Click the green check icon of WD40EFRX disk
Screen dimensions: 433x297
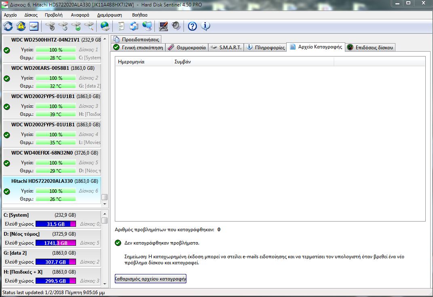tap(7, 163)
